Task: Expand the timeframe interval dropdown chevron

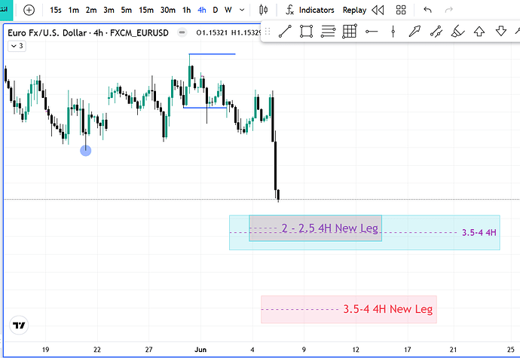Action: tap(242, 11)
